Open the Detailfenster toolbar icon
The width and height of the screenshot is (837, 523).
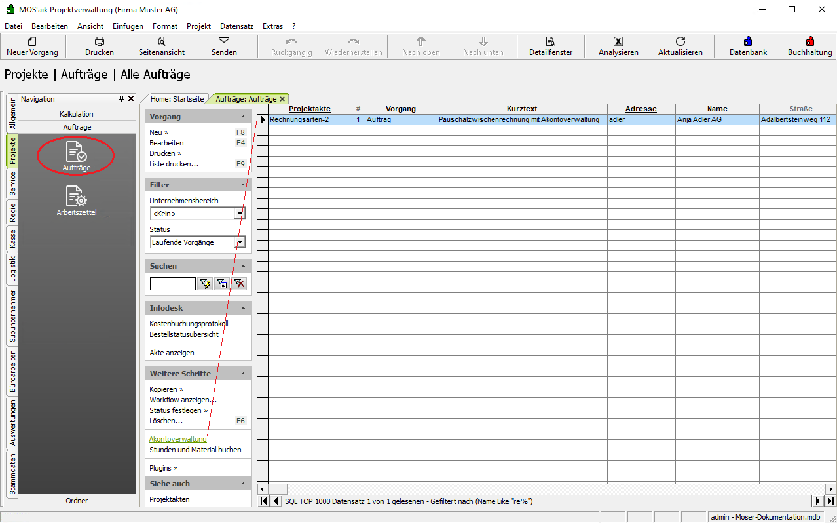tap(551, 41)
